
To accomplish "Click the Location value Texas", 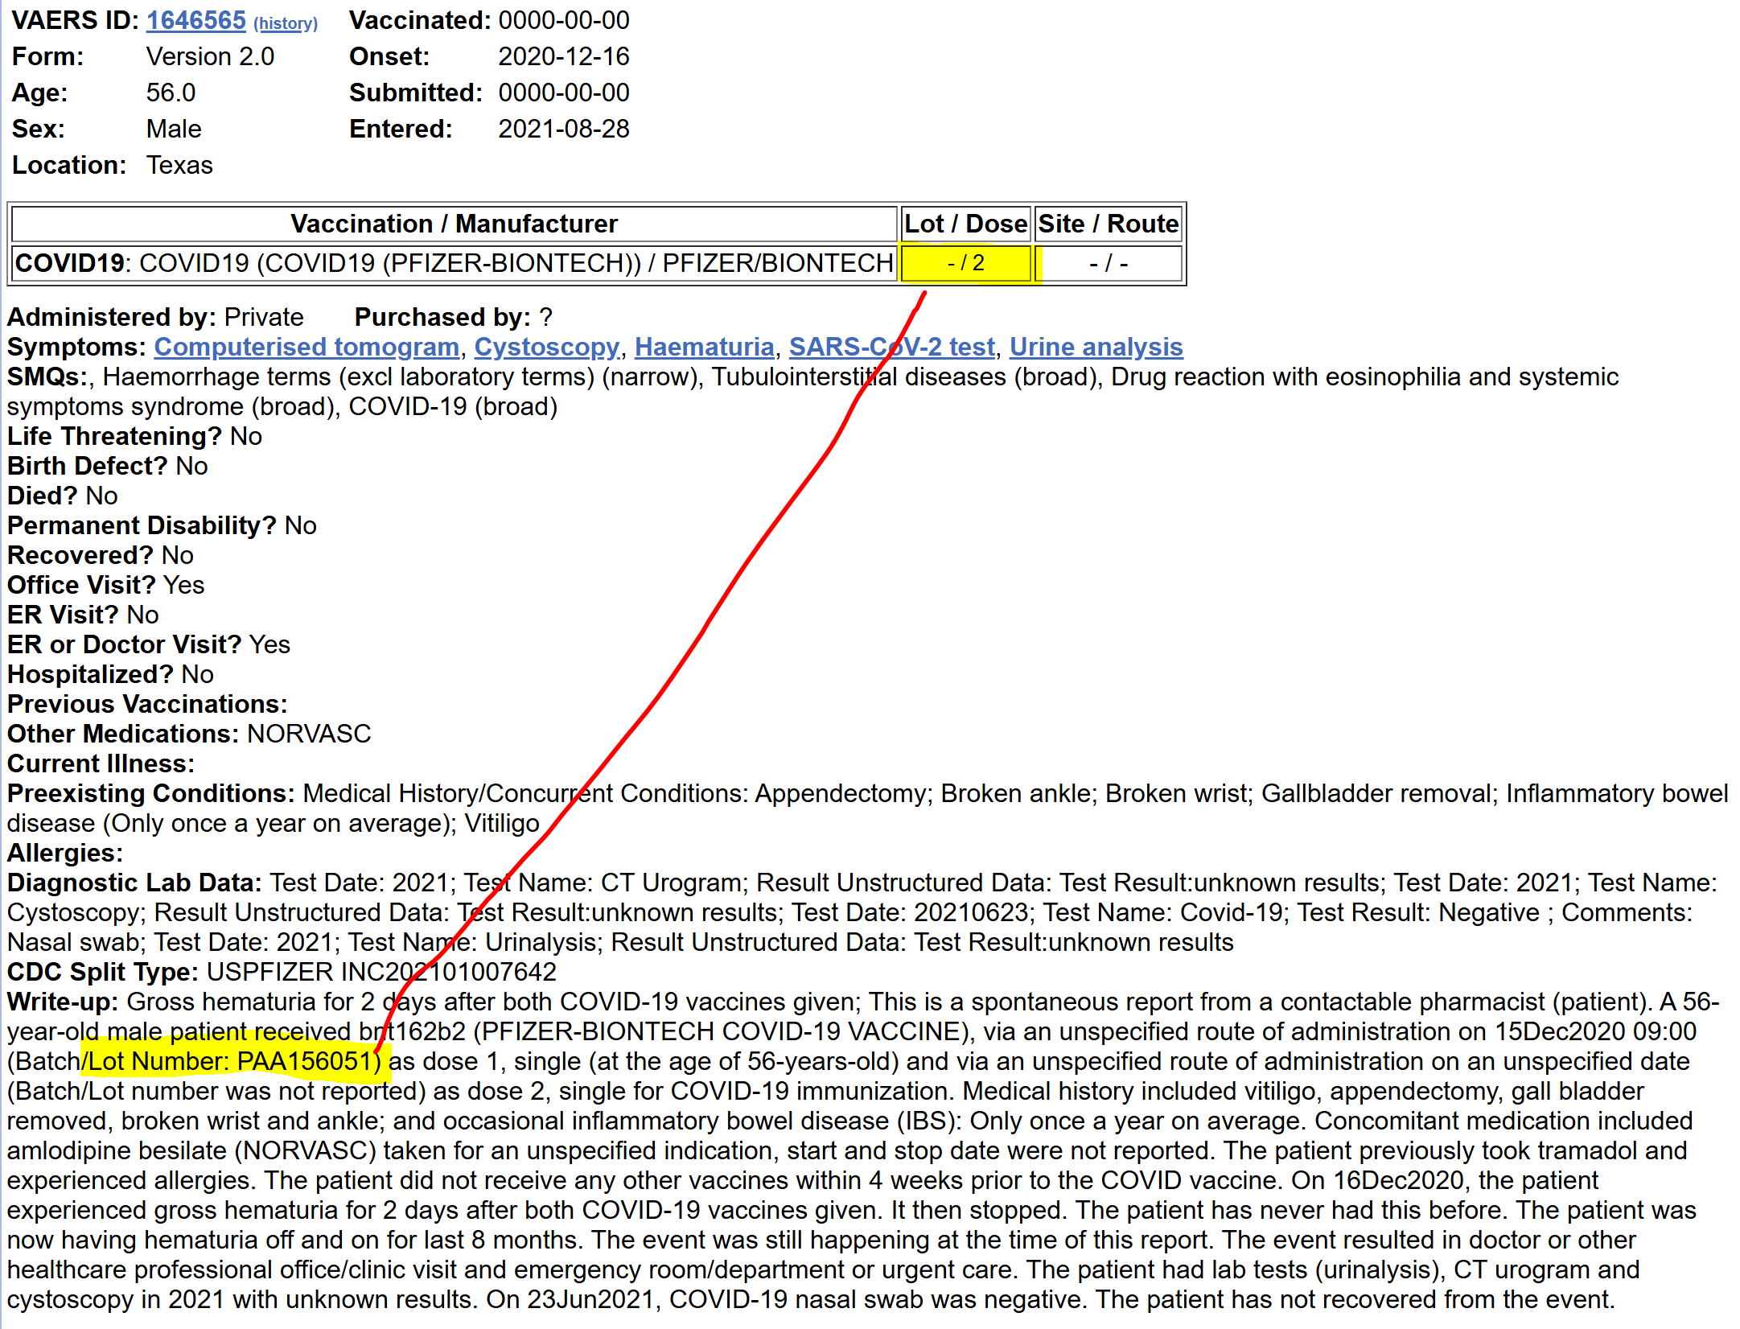I will point(179,165).
